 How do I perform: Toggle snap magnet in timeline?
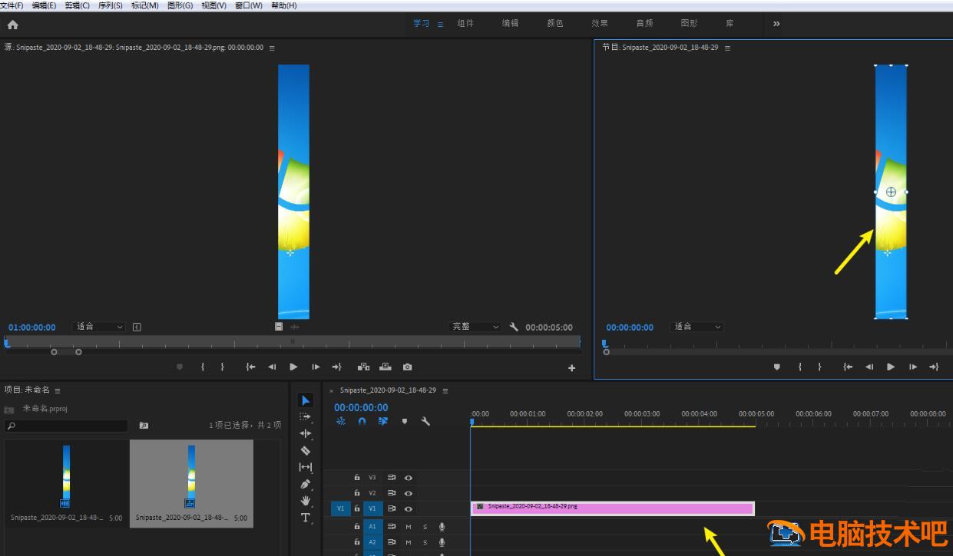(x=362, y=421)
